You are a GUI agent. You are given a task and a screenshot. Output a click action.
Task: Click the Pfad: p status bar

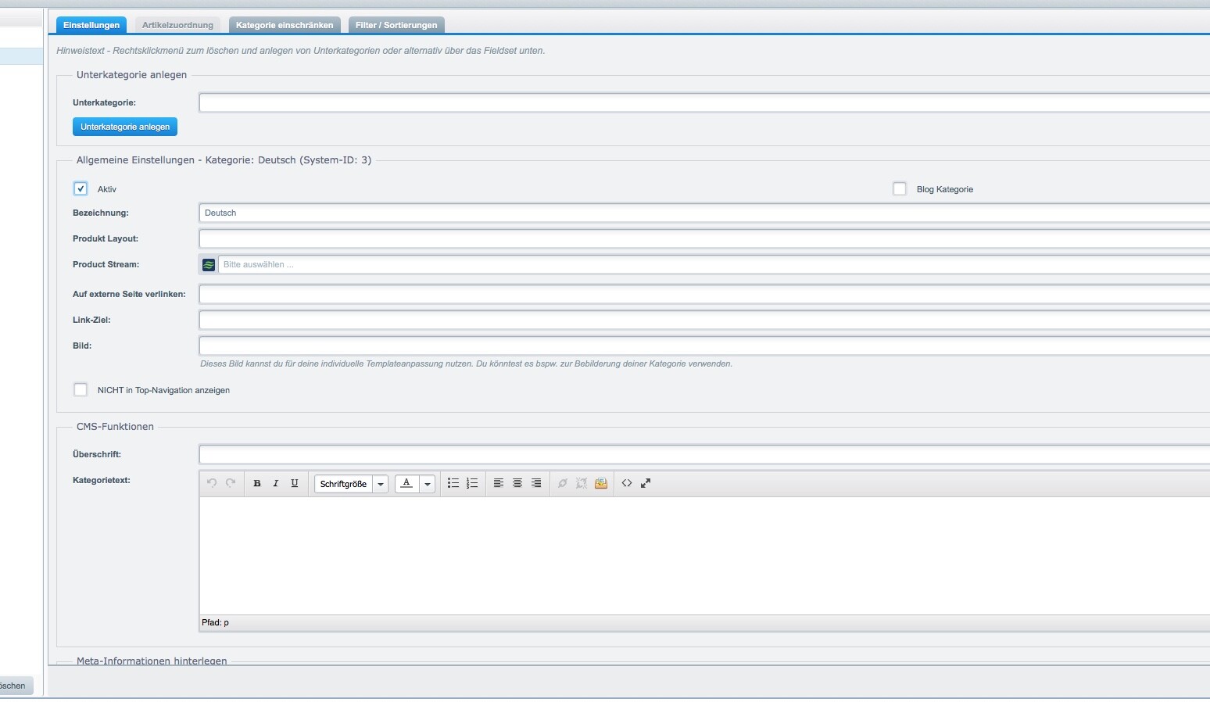click(x=704, y=623)
